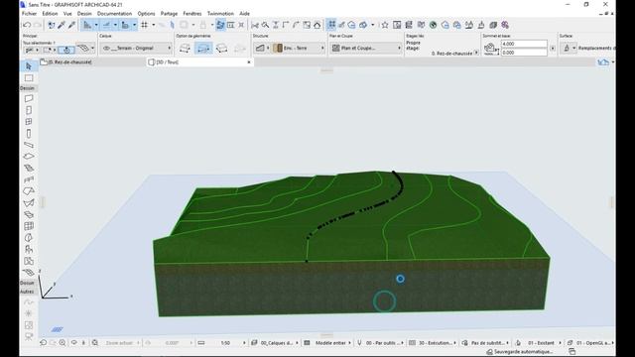Select the Window tool in the toolbox
This screenshot has height=357, width=635.
pyautogui.click(x=29, y=121)
